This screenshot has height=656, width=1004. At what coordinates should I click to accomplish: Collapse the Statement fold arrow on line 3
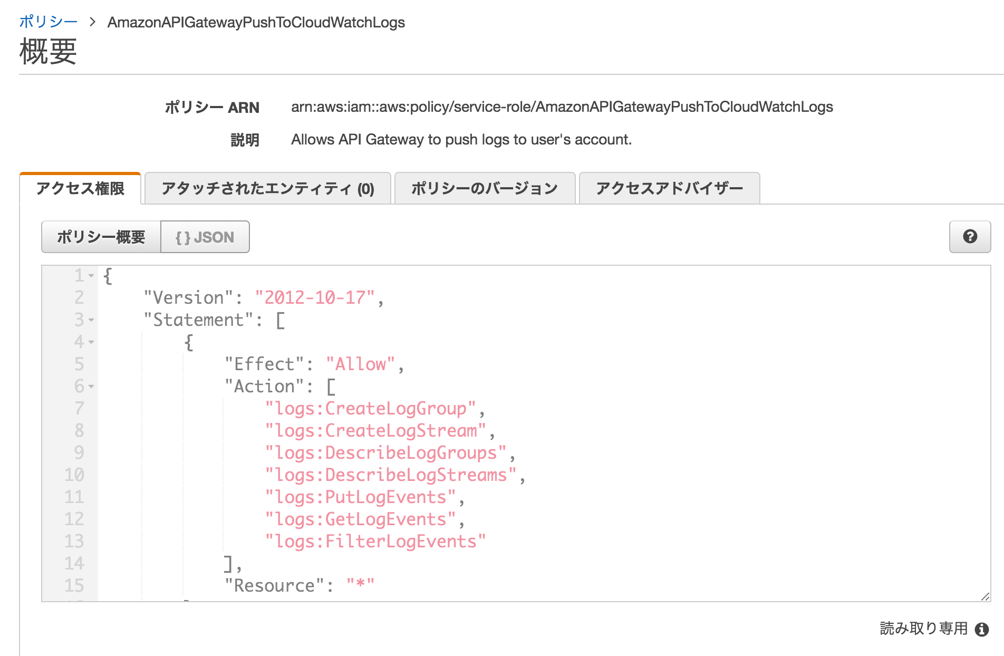tap(91, 320)
